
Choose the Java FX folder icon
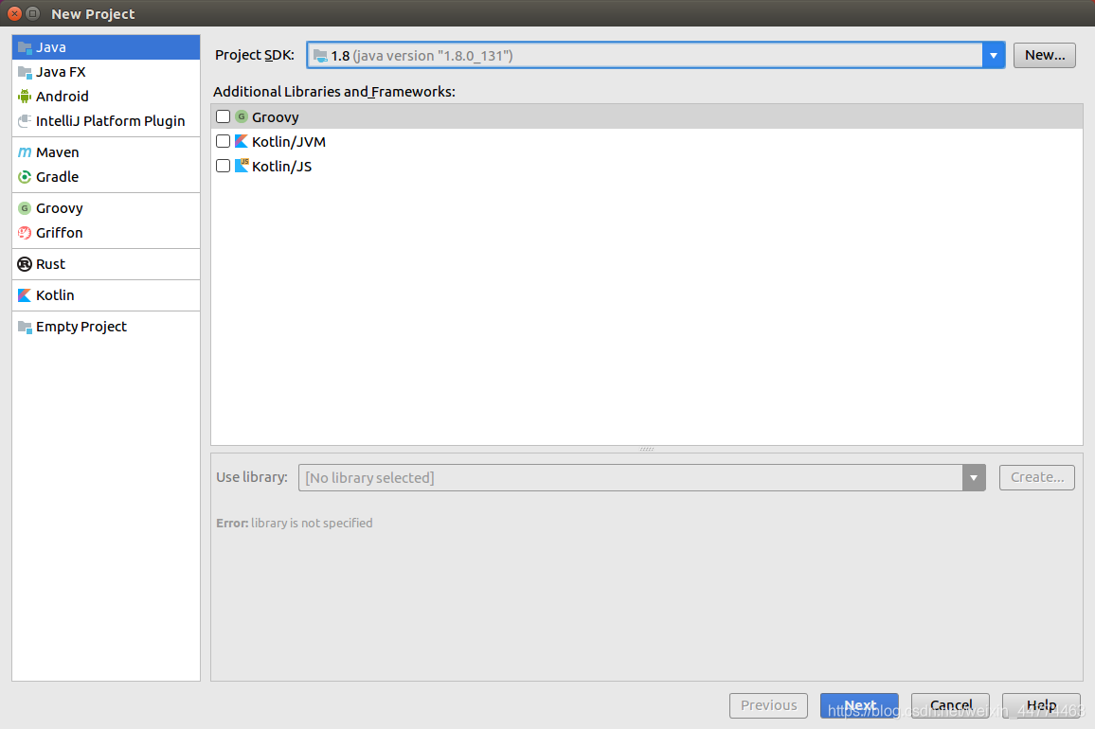click(25, 72)
